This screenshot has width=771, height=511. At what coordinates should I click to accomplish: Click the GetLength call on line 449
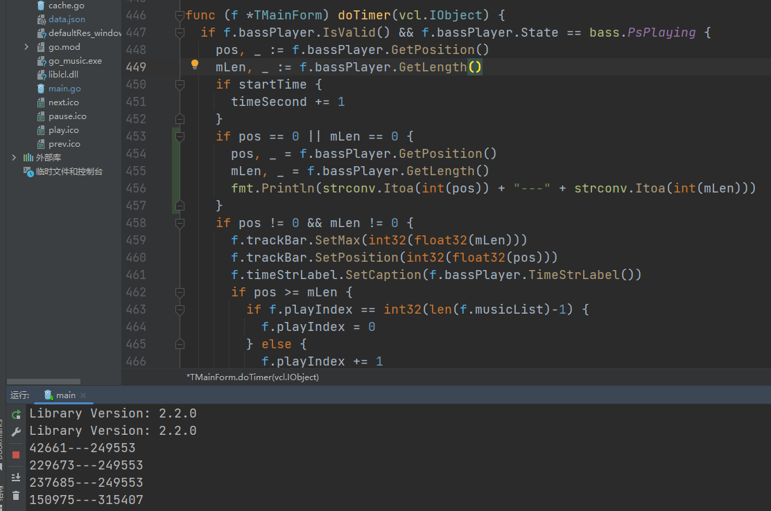click(433, 67)
